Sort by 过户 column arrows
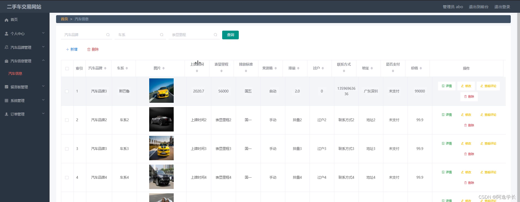This screenshot has width=520, height=202. (323, 68)
